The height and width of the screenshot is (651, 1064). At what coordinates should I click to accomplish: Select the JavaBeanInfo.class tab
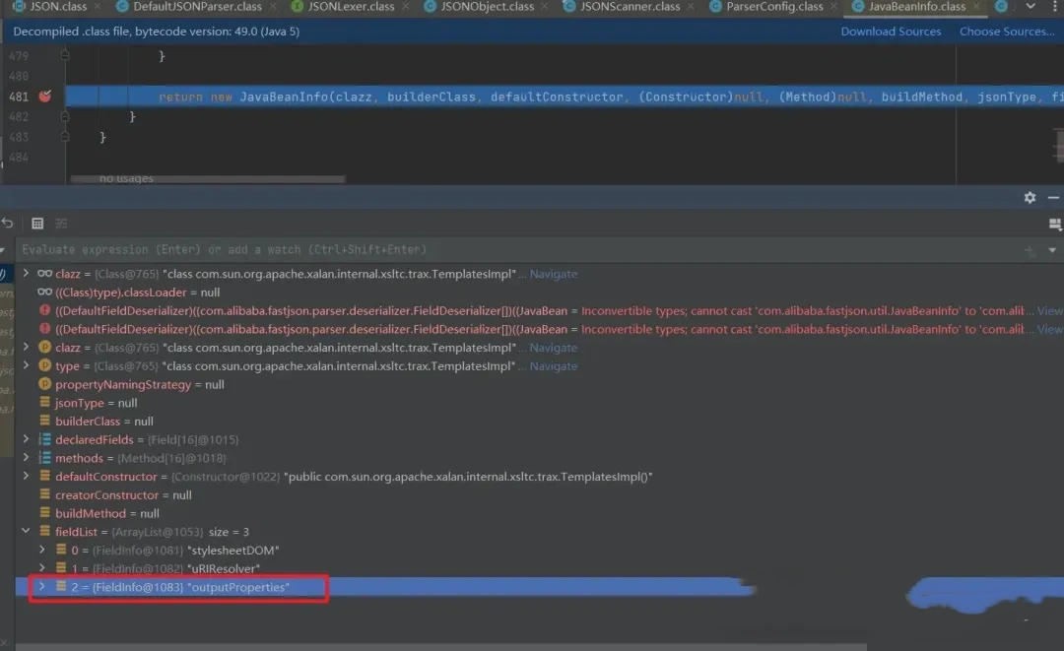point(916,6)
